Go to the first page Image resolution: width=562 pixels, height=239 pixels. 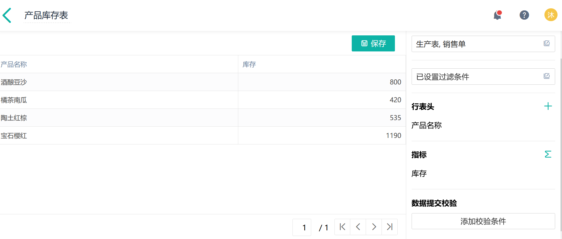(343, 227)
